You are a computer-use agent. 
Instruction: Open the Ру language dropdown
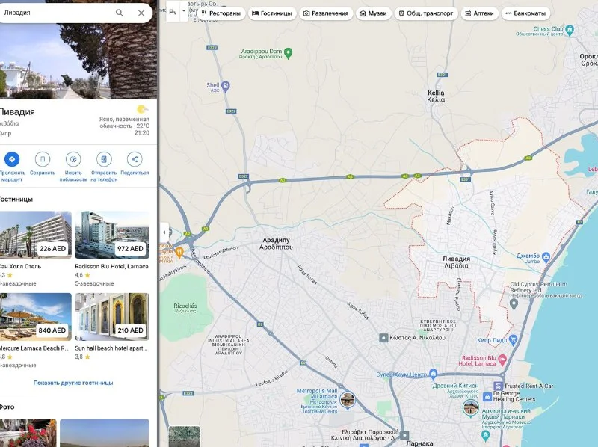point(176,12)
